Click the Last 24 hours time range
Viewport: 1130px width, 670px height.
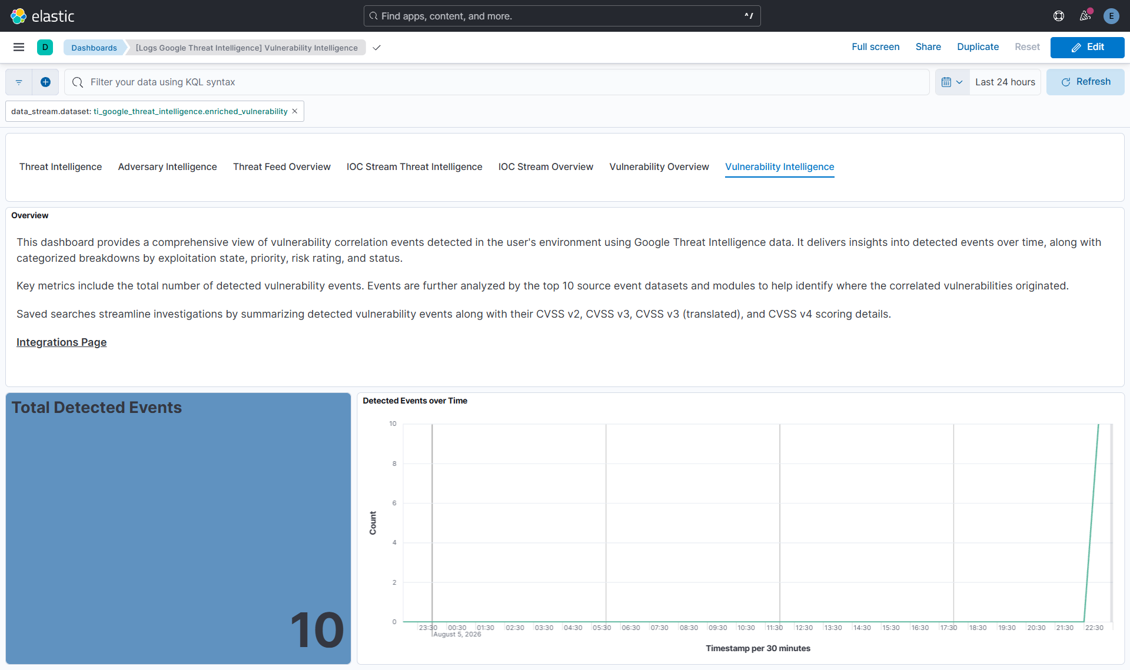(x=1005, y=82)
